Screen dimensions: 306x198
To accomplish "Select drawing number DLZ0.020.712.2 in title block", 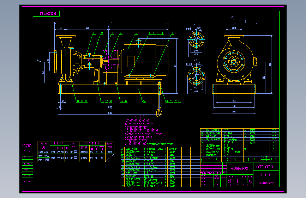I will [x=266, y=183].
